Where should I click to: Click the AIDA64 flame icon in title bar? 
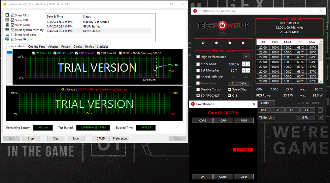[5, 4]
